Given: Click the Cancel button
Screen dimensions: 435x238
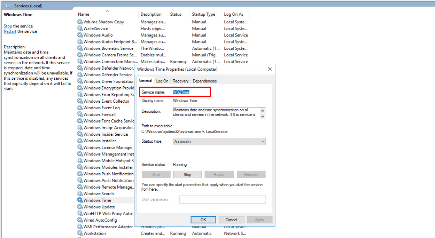Looking at the screenshot, I should [x=231, y=220].
